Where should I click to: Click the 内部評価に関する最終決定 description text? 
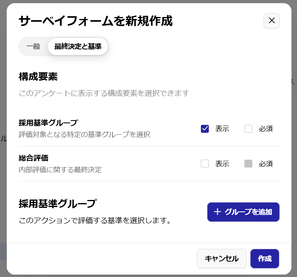[x=60, y=170]
